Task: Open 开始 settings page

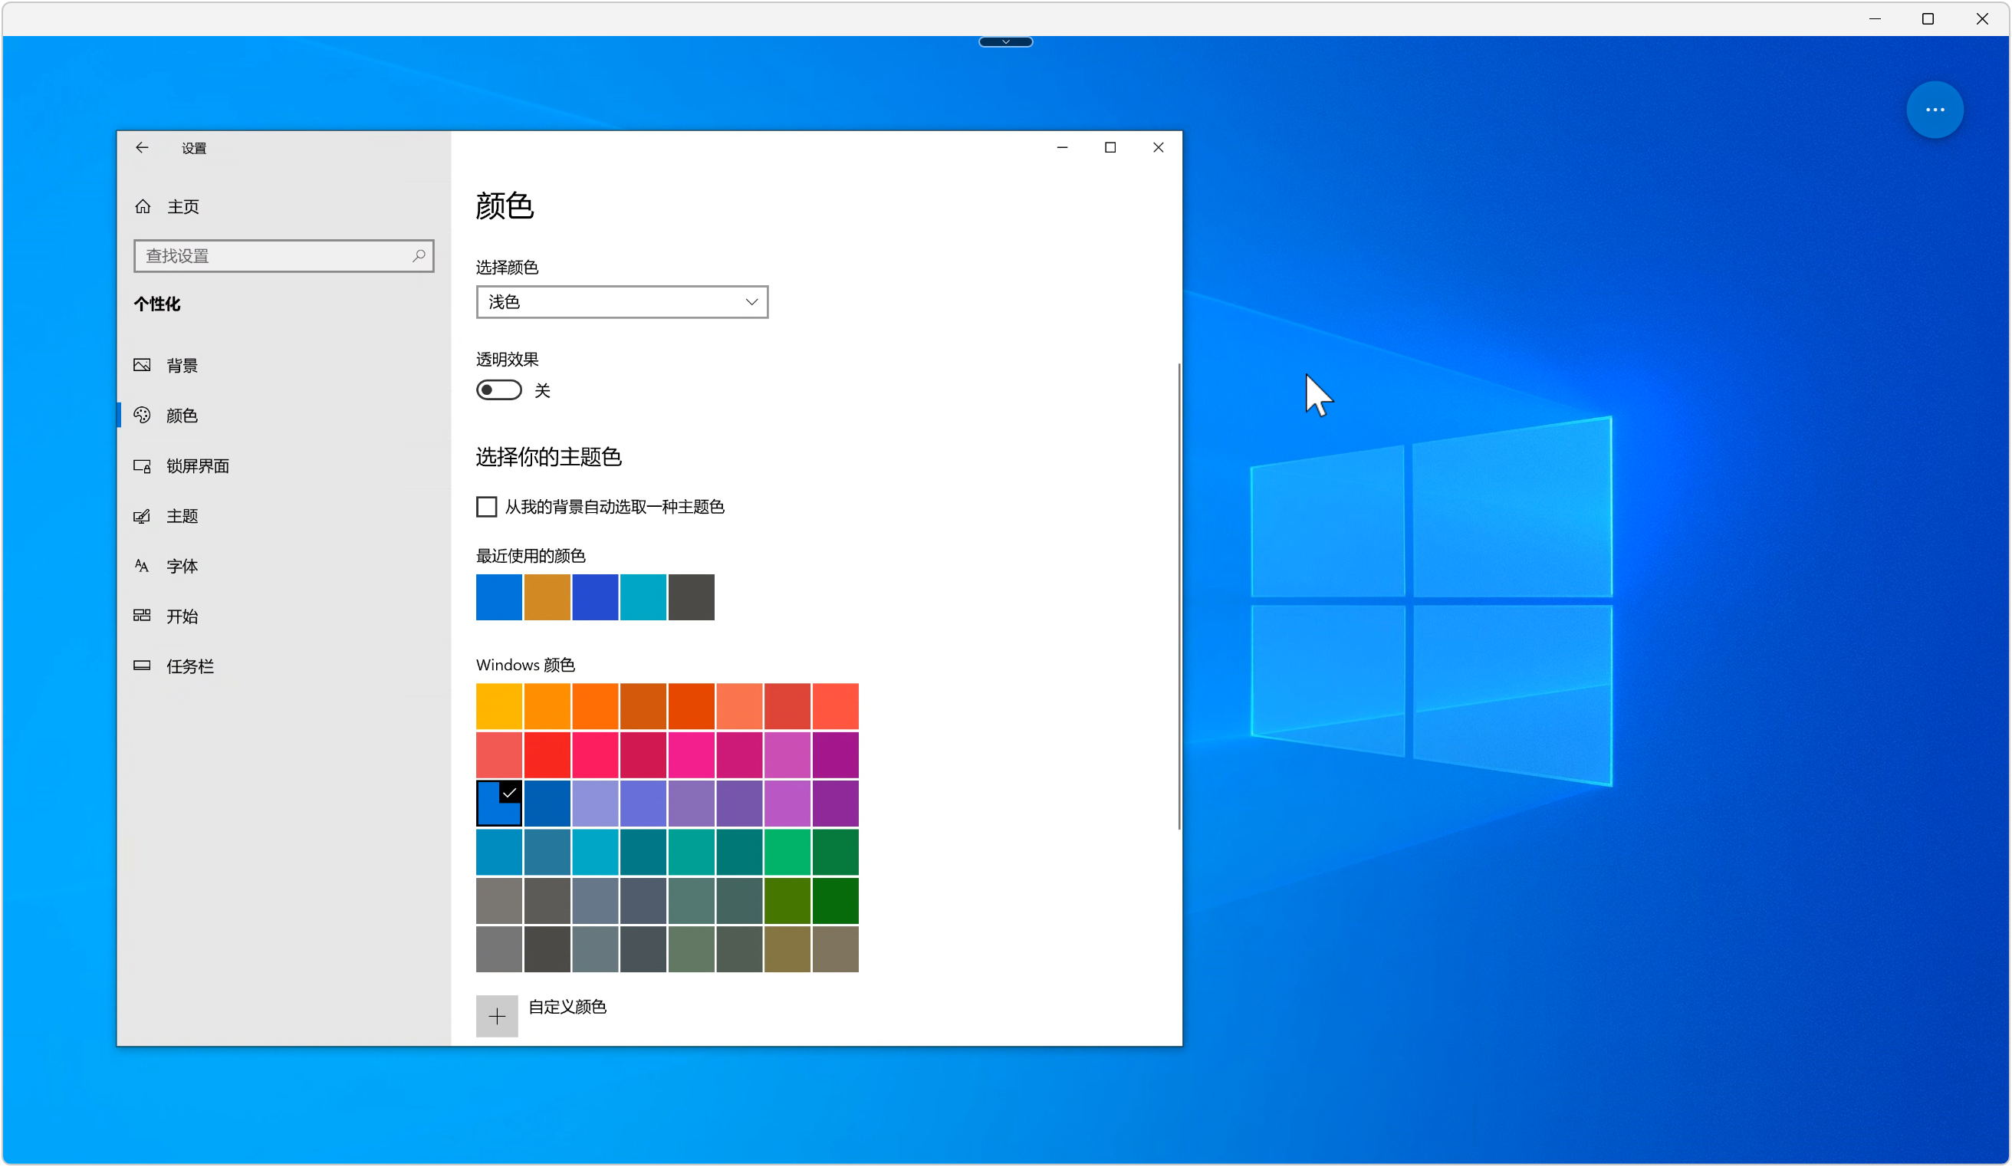Action: (284, 616)
